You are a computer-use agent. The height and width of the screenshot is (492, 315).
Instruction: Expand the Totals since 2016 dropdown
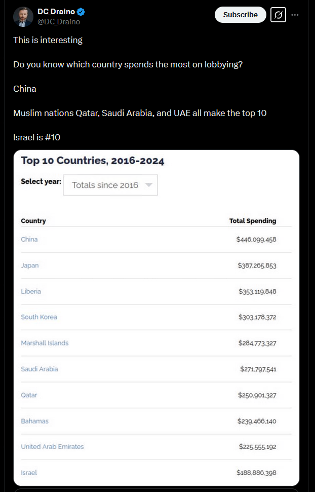110,185
